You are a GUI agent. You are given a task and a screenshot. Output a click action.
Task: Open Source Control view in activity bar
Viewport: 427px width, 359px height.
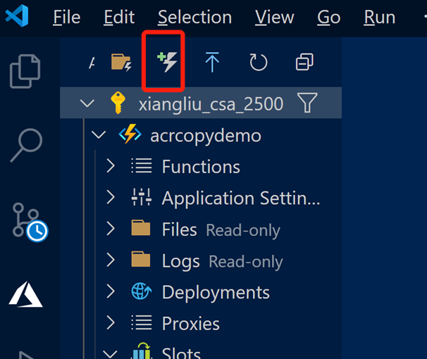pyautogui.click(x=30, y=222)
